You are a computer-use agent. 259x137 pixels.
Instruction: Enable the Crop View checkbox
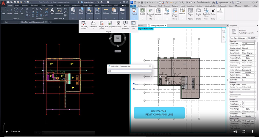pos(243,102)
